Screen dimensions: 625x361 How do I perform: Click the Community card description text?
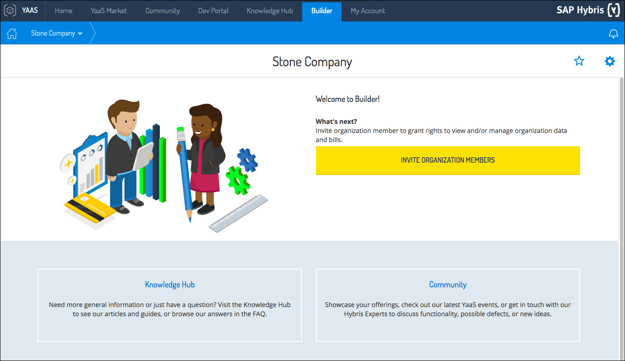448,309
